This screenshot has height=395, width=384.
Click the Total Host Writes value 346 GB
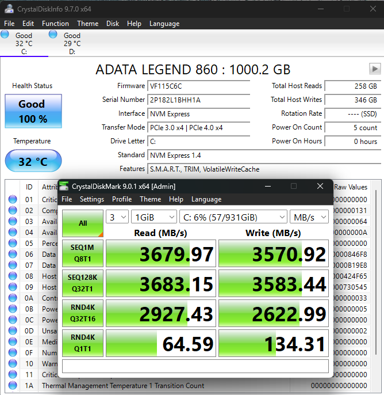coord(352,100)
